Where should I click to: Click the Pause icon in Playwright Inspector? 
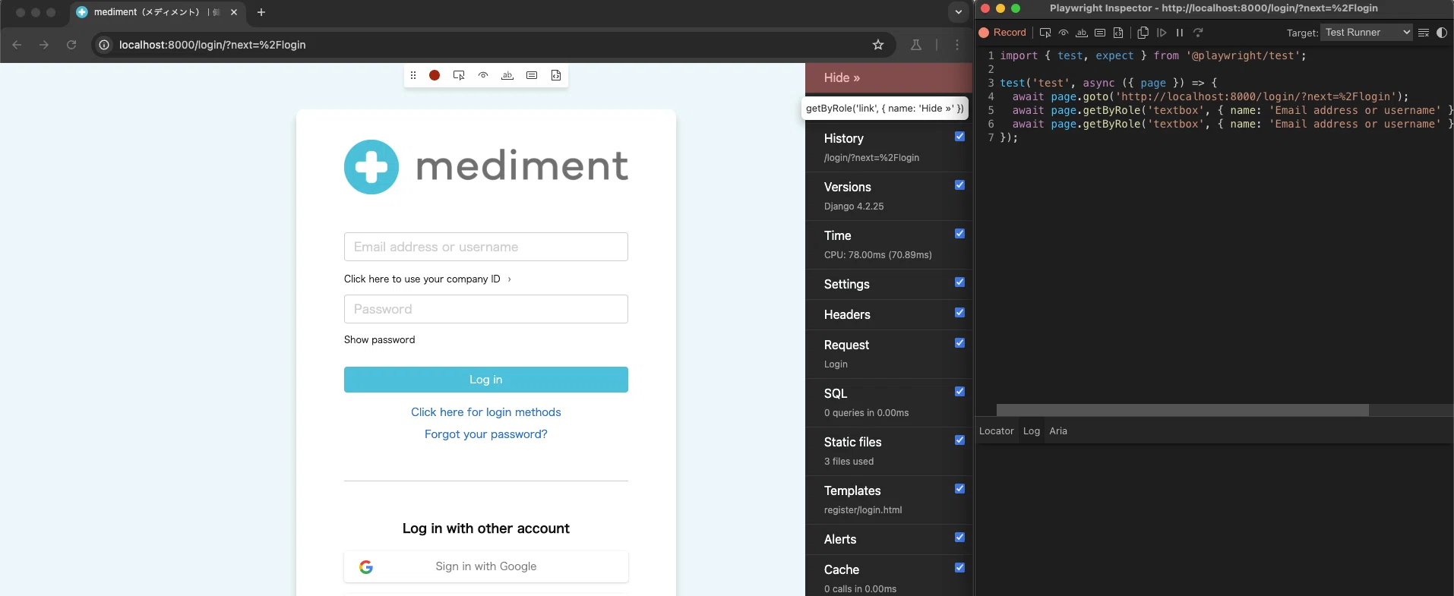[x=1180, y=33]
